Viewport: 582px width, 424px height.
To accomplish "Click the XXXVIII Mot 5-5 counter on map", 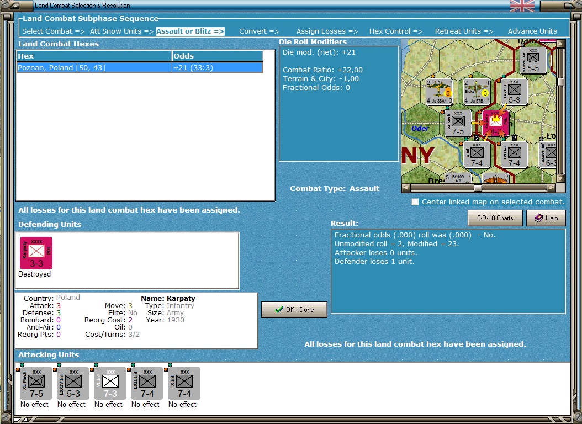I will pyautogui.click(x=533, y=60).
